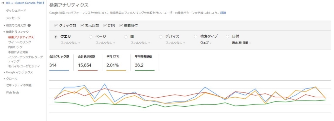Open the フィルタなし dropdown under クエリ
This screenshot has width=334, height=121.
[70, 43]
